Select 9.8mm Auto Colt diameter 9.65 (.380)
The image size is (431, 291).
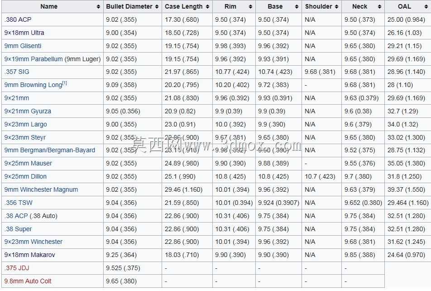(121, 281)
